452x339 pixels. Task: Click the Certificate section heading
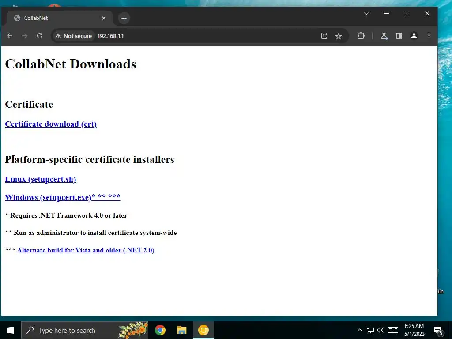point(29,104)
